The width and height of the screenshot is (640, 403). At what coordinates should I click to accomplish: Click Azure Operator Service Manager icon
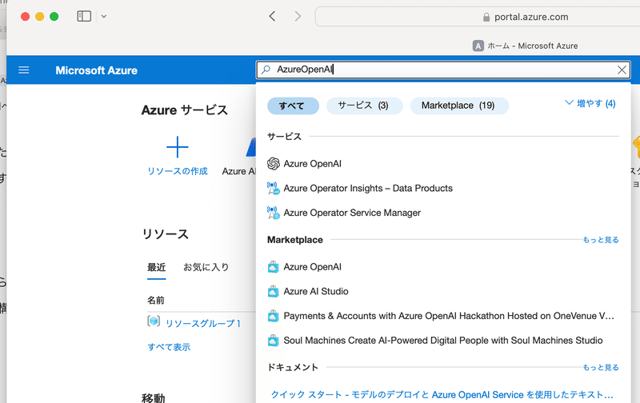pos(273,213)
